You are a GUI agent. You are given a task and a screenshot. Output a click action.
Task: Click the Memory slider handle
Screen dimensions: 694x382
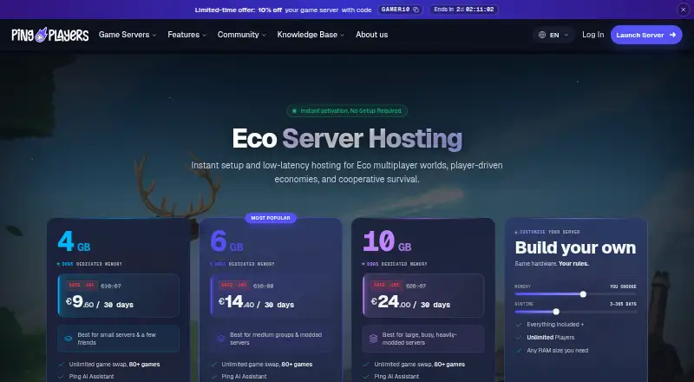tap(583, 294)
